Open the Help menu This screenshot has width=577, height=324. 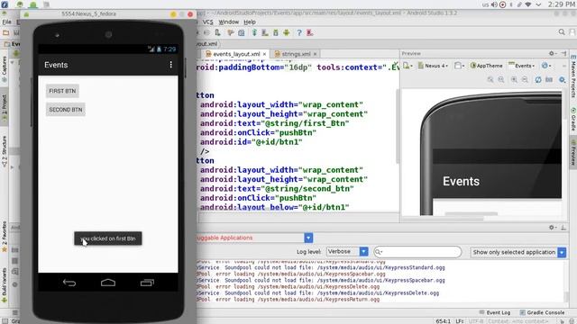click(x=250, y=22)
